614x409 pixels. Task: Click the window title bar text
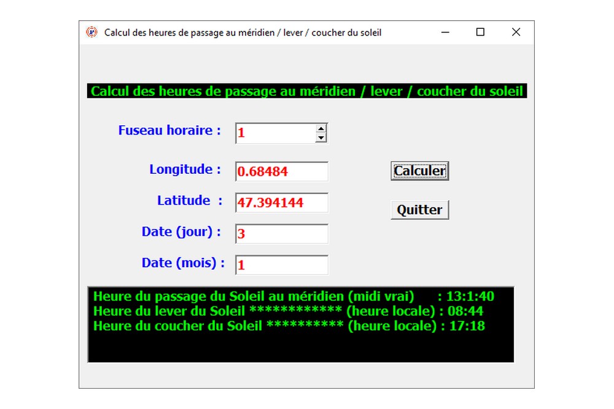(x=243, y=33)
